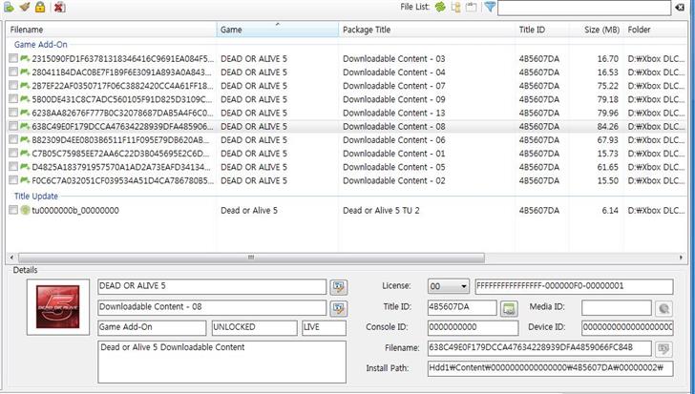Click the green package icon of file C7B05C75985E...

25,154
